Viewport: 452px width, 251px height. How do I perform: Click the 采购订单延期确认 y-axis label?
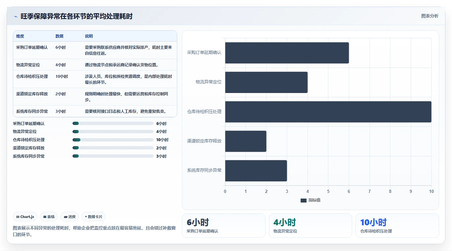click(x=204, y=52)
